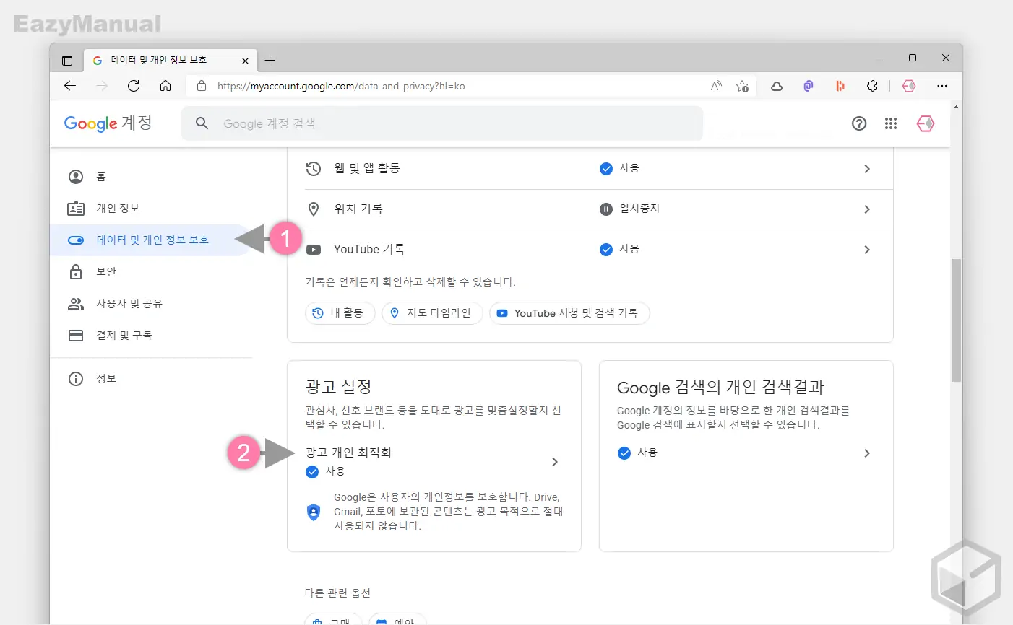Open the browser profile icon in toolbar
Screen dimensions: 1013x625
(x=909, y=86)
